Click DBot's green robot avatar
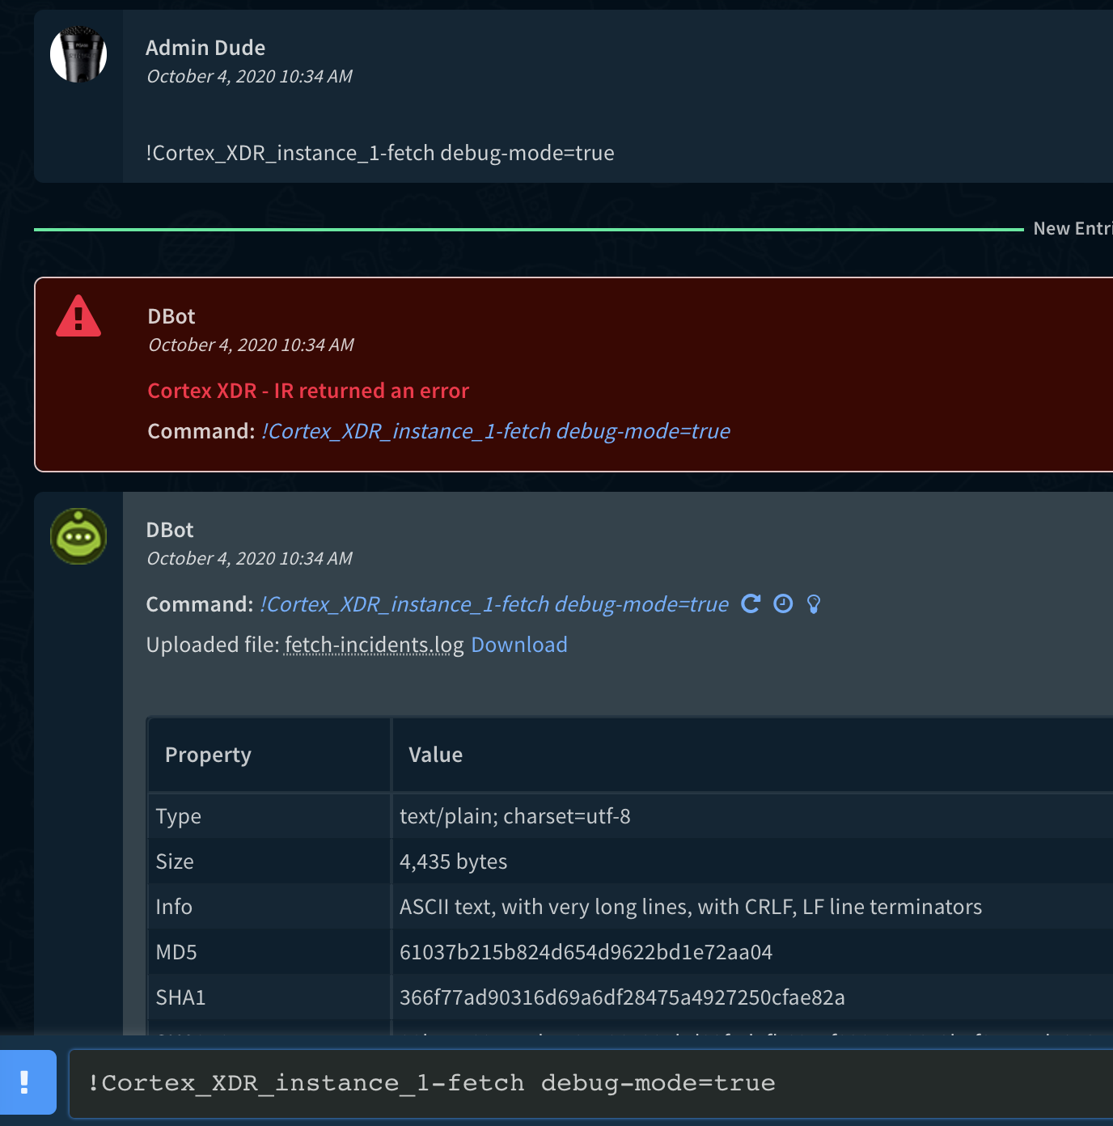The image size is (1113, 1126). [78, 536]
